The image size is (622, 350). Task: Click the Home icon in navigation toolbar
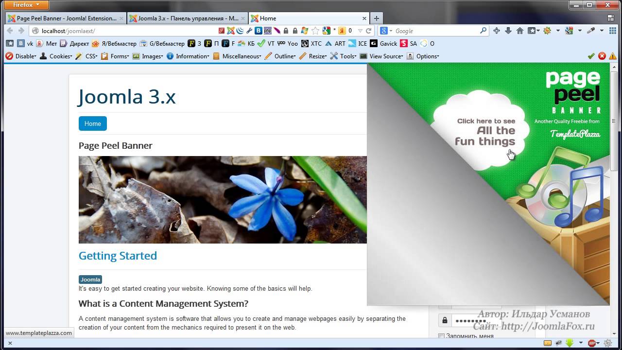tap(520, 31)
